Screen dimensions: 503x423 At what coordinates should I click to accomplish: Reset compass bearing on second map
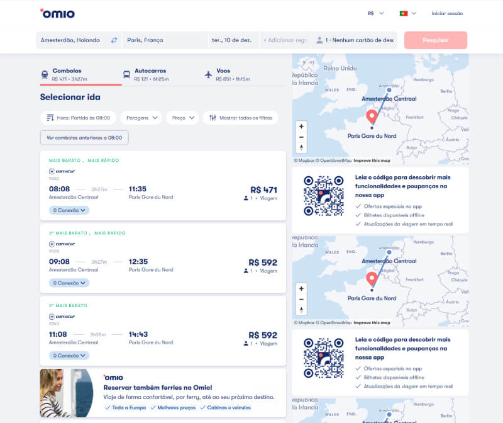click(301, 310)
